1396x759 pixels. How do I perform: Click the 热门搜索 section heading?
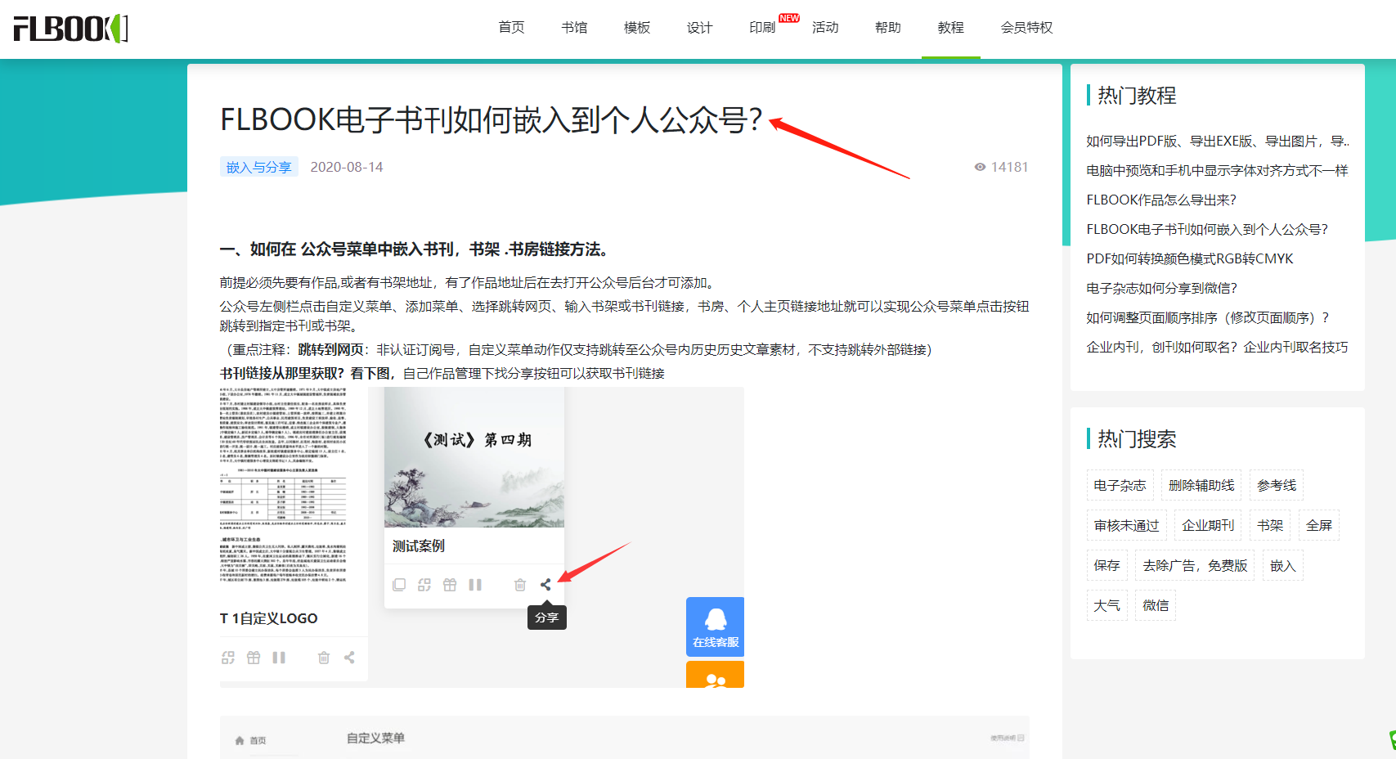pos(1137,439)
